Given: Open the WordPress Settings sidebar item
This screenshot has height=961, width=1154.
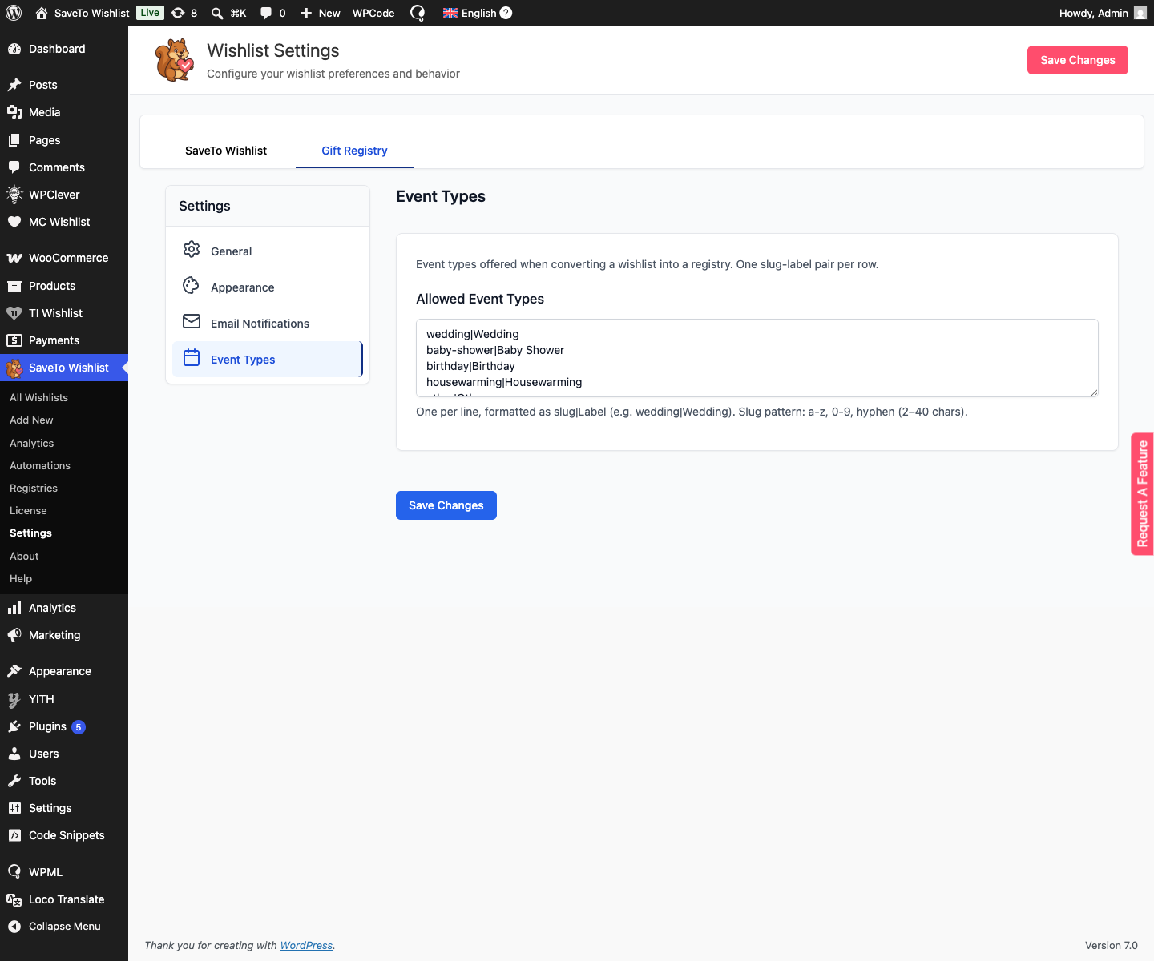Looking at the screenshot, I should 64,808.
